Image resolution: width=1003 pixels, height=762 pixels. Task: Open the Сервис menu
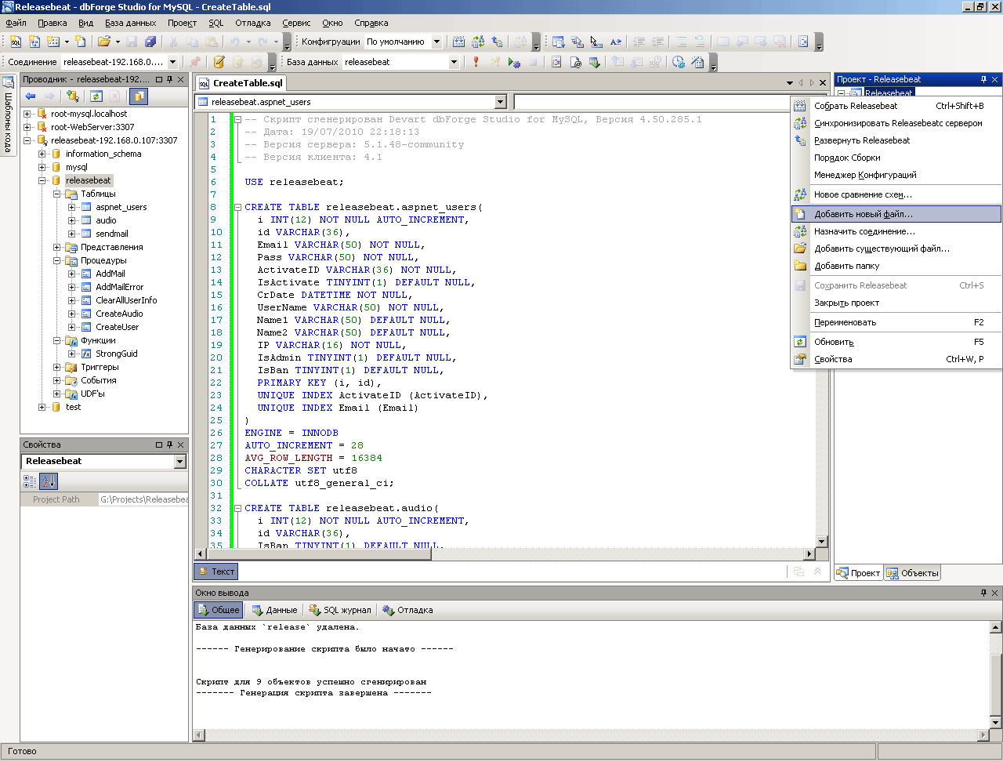click(296, 23)
